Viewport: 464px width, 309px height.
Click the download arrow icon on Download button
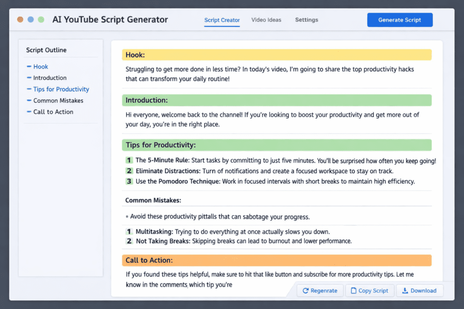(x=406, y=290)
